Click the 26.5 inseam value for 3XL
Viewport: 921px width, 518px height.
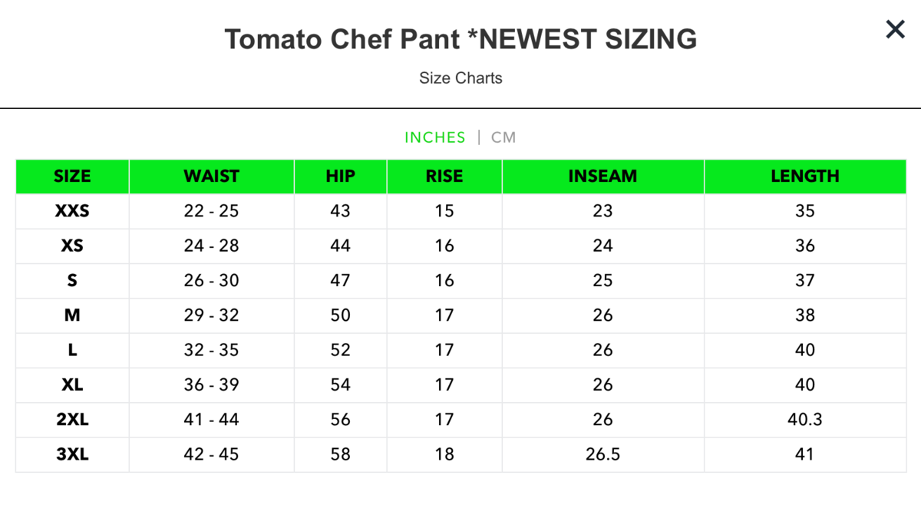[x=602, y=454]
